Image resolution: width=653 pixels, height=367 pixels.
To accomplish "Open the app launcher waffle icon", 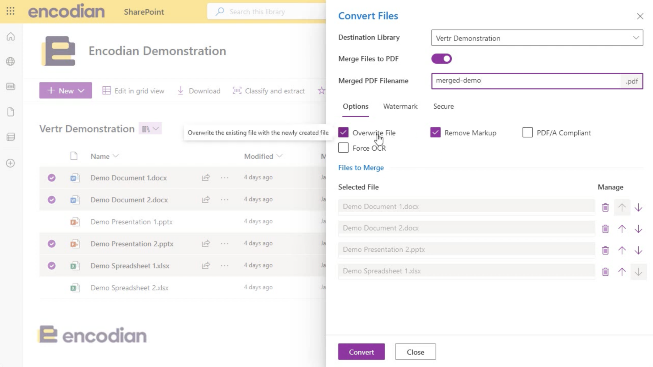I will pos(11,11).
